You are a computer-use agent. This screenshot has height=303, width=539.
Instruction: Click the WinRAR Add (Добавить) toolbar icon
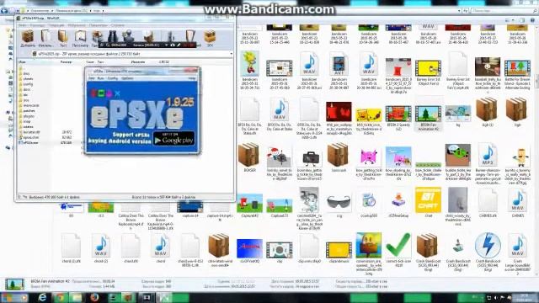28,38
